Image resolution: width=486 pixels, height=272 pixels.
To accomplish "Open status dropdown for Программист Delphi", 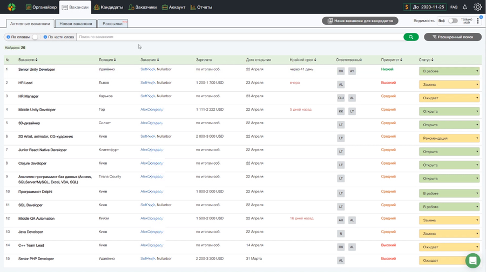I will 449,193.
